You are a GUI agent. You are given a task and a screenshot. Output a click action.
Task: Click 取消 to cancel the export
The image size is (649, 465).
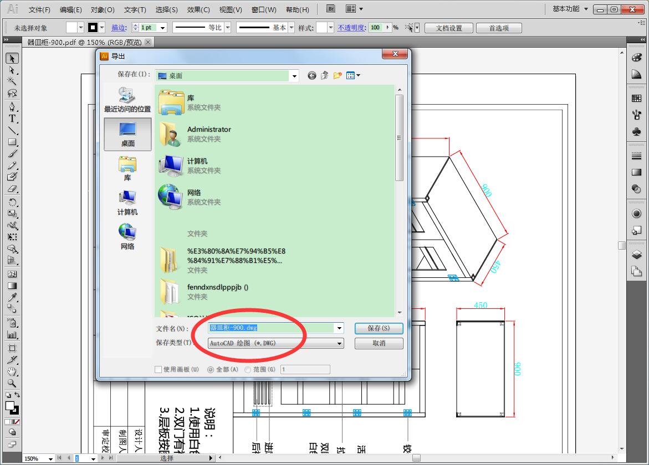point(379,343)
